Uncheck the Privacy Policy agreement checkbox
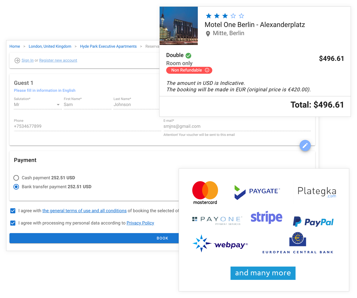 [13, 223]
